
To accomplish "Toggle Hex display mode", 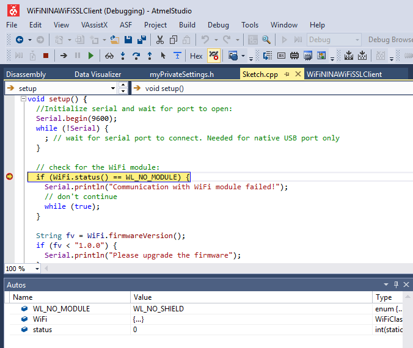I will (x=196, y=56).
